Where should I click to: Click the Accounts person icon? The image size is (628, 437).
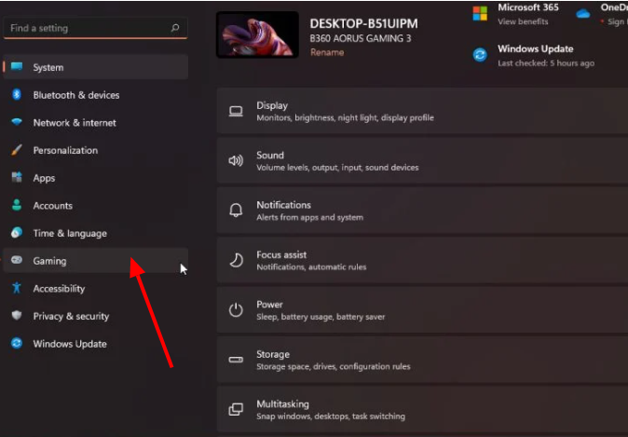coord(17,205)
